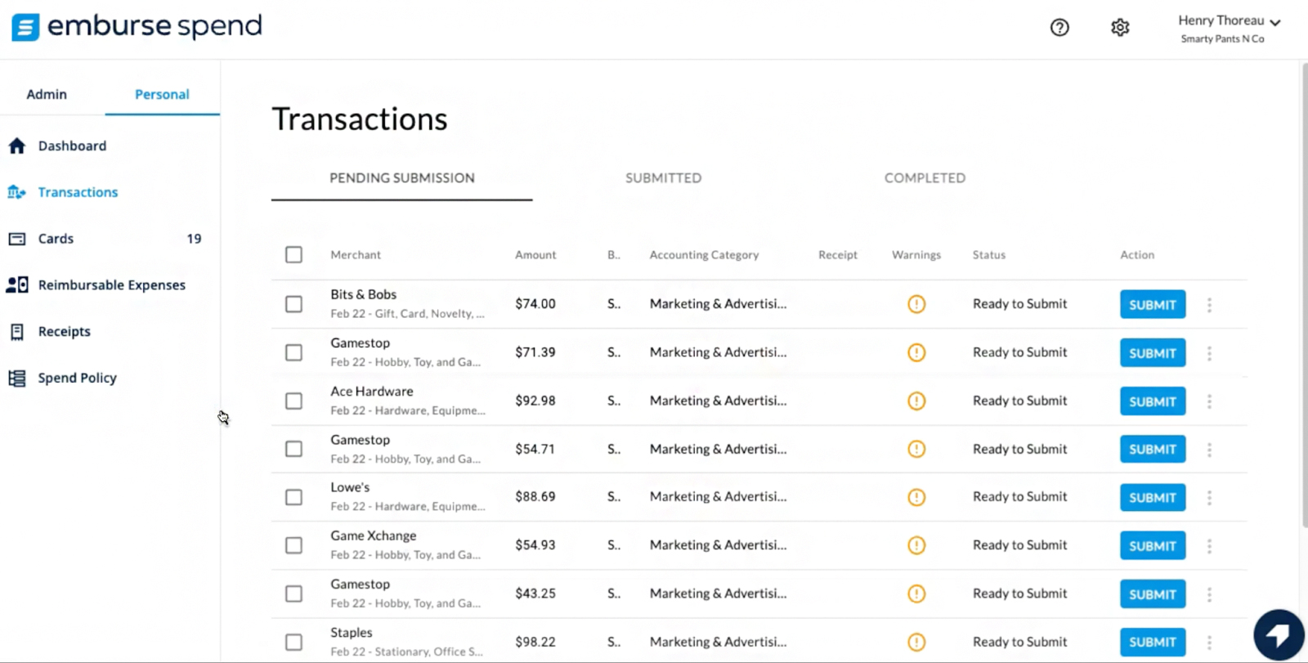Click the Reimbursable Expenses person icon
The image size is (1308, 663).
(x=17, y=284)
